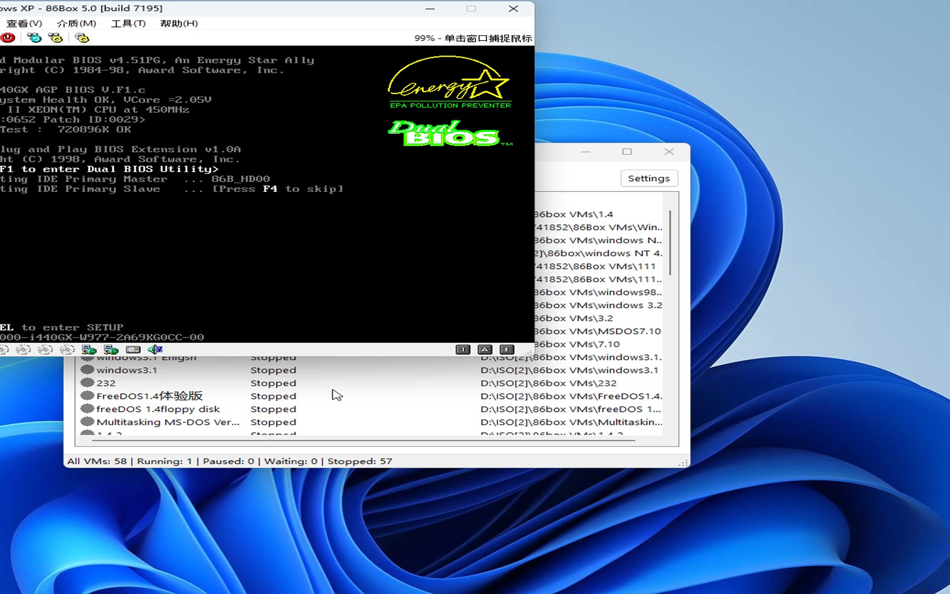950x594 pixels.
Task: Click the Scroll Lock arrow indicator
Action: click(x=507, y=349)
